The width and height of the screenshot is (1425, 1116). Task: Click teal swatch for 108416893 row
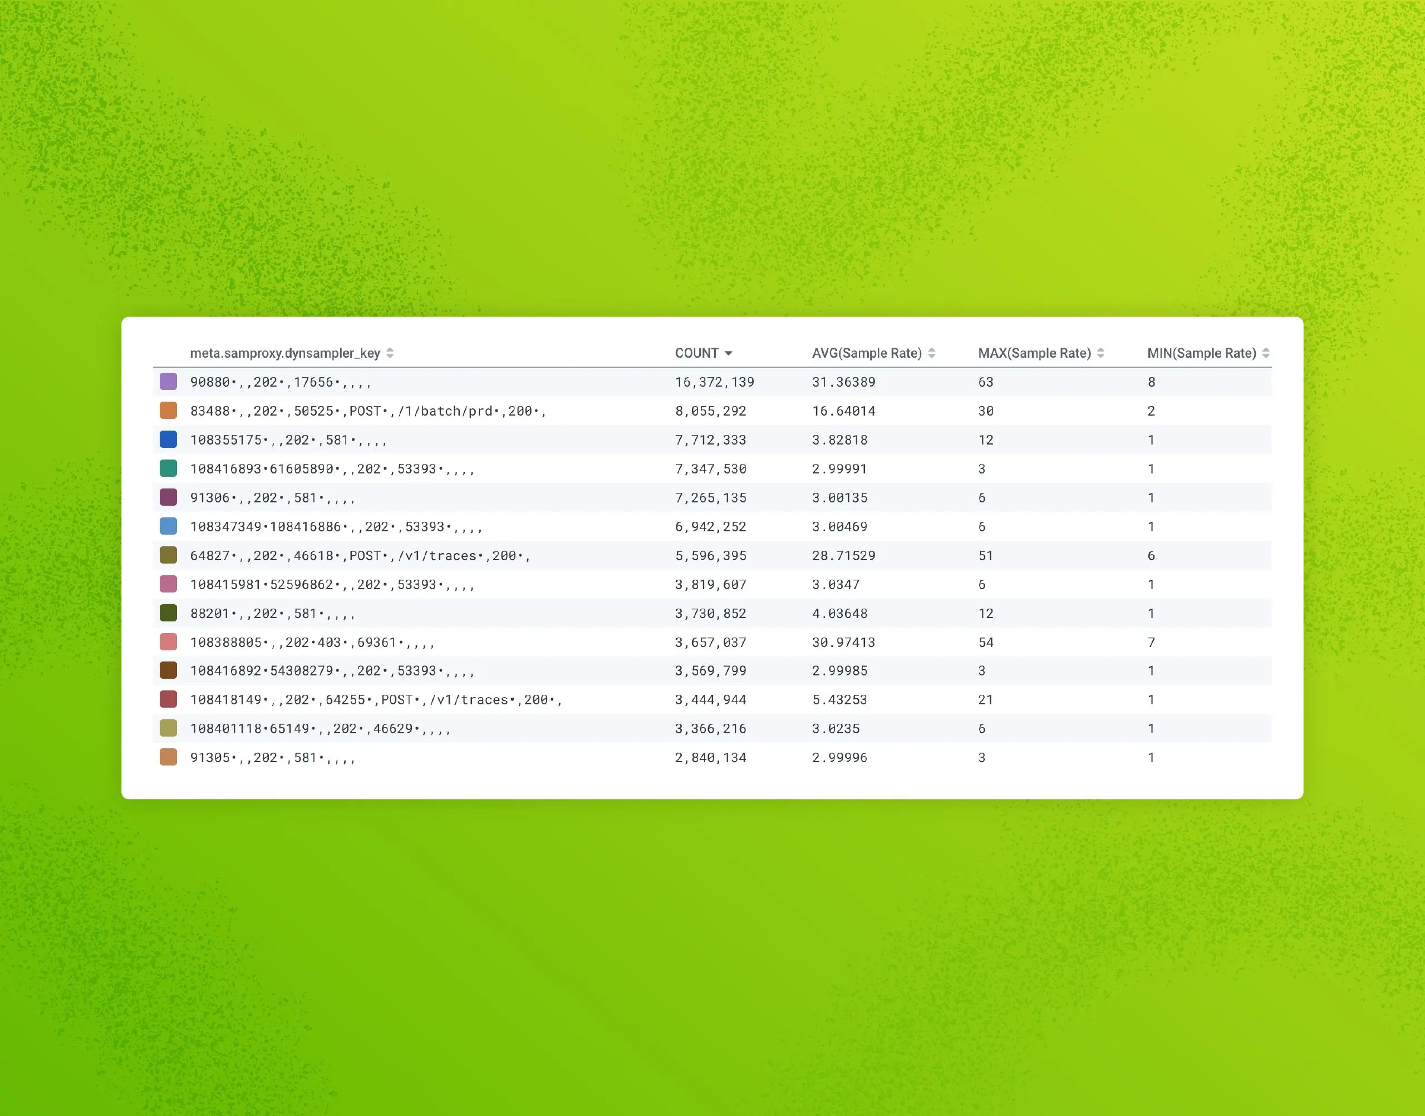(168, 468)
